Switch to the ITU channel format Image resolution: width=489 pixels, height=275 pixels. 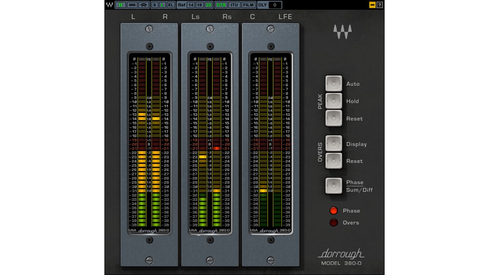point(234,5)
